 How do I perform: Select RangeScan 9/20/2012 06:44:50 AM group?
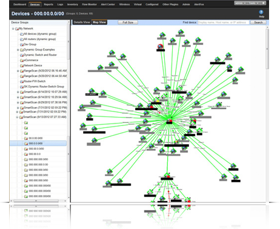(45, 76)
